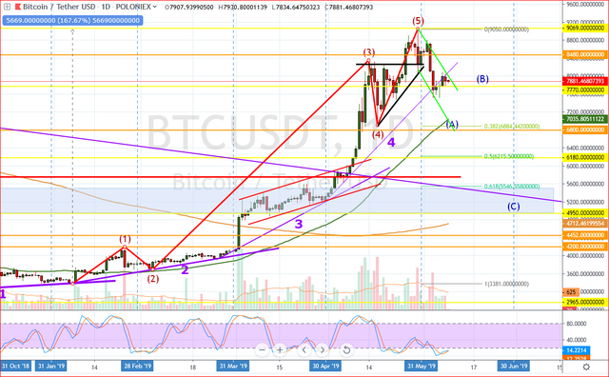
Task: Select the 4712 orange moving average label
Action: tap(585, 224)
